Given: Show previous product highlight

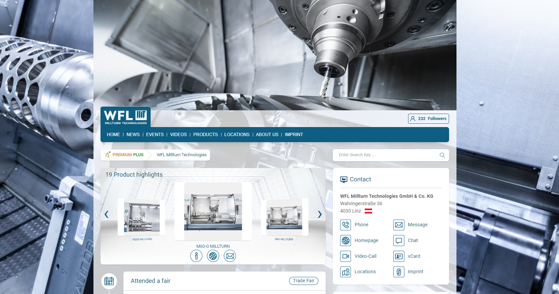Looking at the screenshot, I should (x=106, y=214).
